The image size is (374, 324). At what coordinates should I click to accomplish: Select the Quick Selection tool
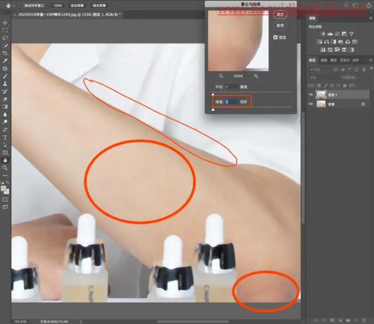(x=5, y=46)
